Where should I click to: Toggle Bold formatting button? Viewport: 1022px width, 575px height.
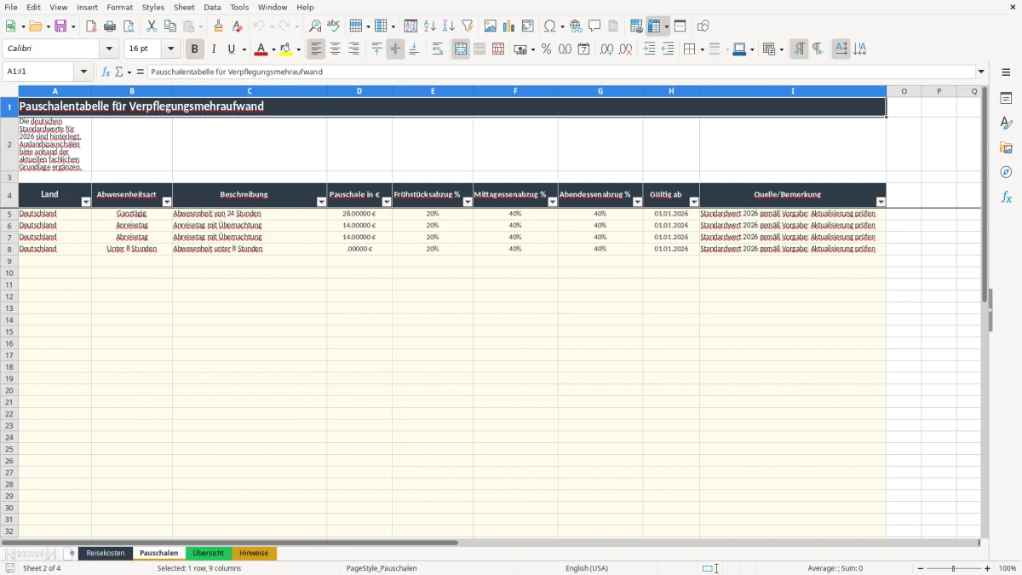194,49
